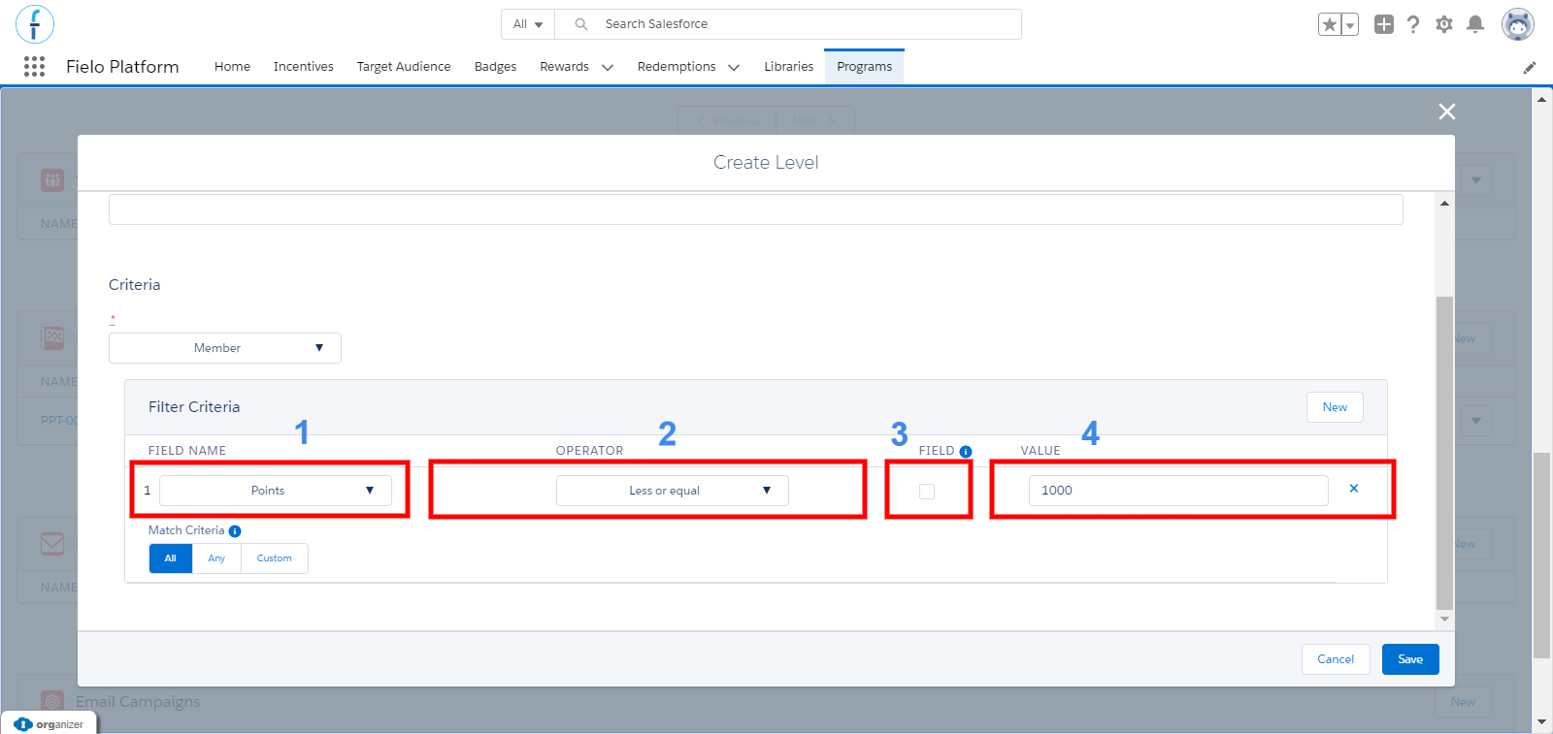1553x734 pixels.
Task: Open the App Launcher grid icon
Action: pyautogui.click(x=34, y=66)
